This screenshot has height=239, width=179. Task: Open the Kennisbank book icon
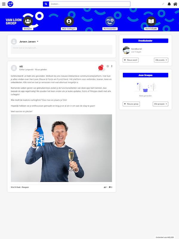[x=151, y=21]
